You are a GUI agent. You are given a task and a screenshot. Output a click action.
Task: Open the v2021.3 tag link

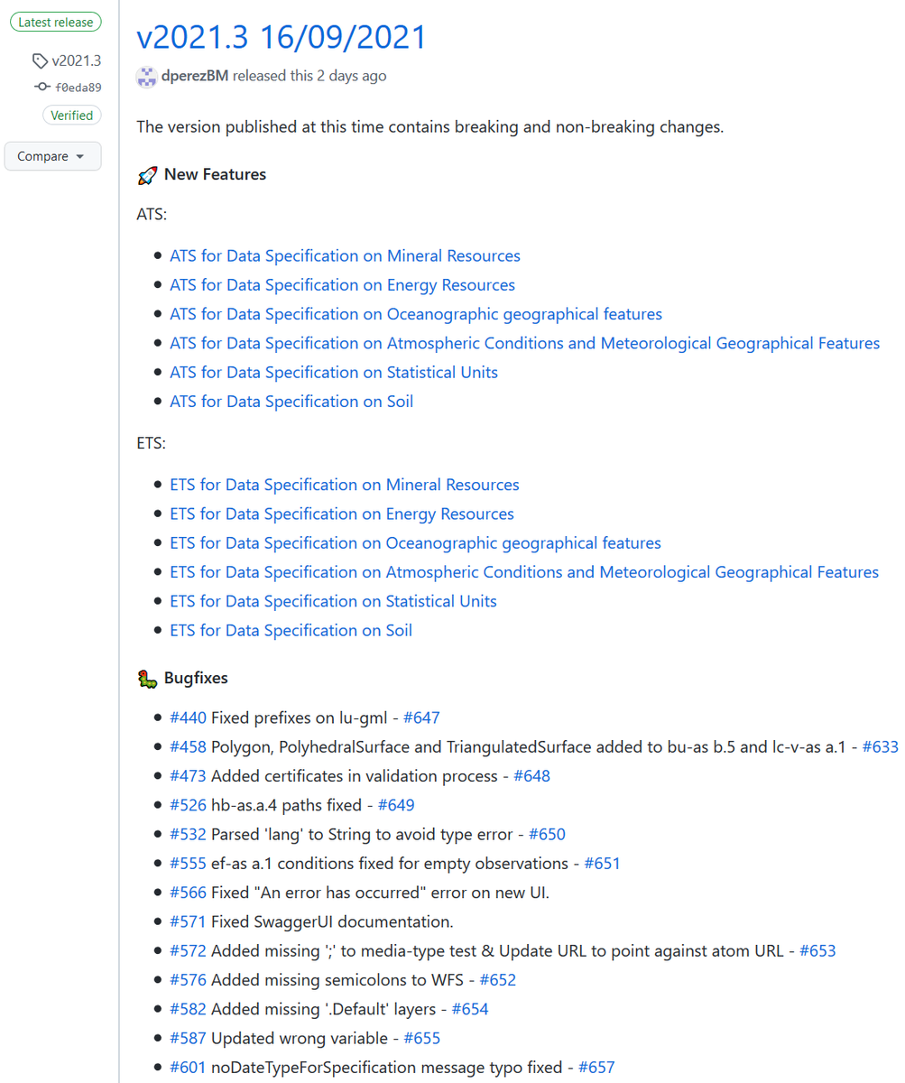[76, 61]
